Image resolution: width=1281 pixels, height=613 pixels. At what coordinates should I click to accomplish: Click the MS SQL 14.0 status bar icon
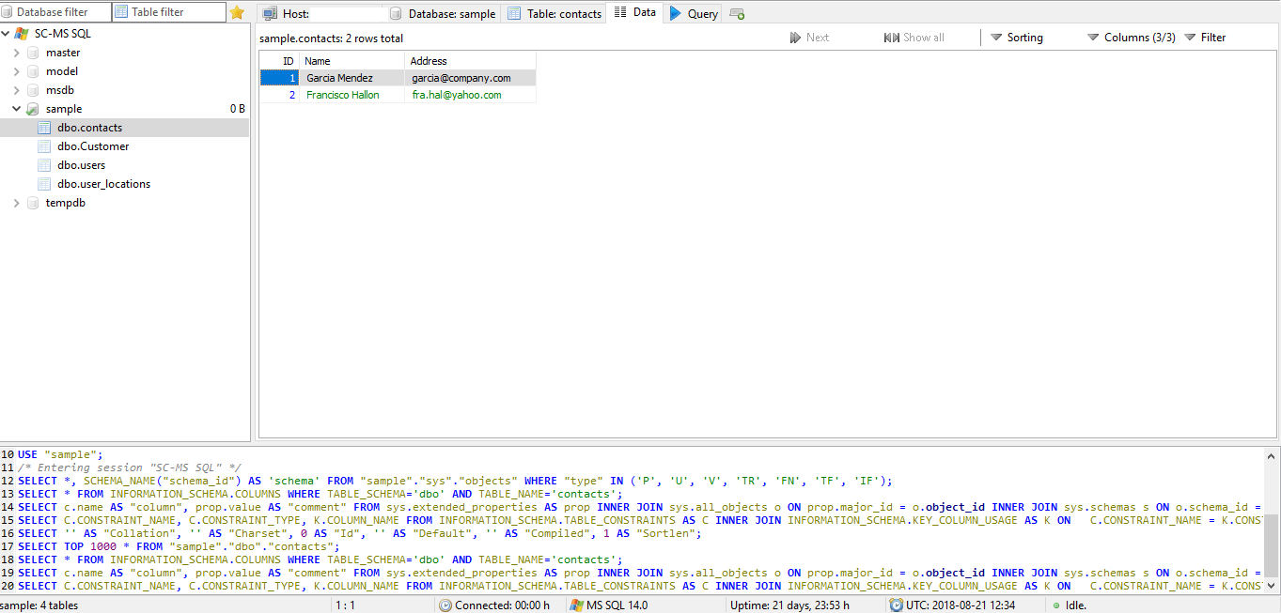[576, 605]
